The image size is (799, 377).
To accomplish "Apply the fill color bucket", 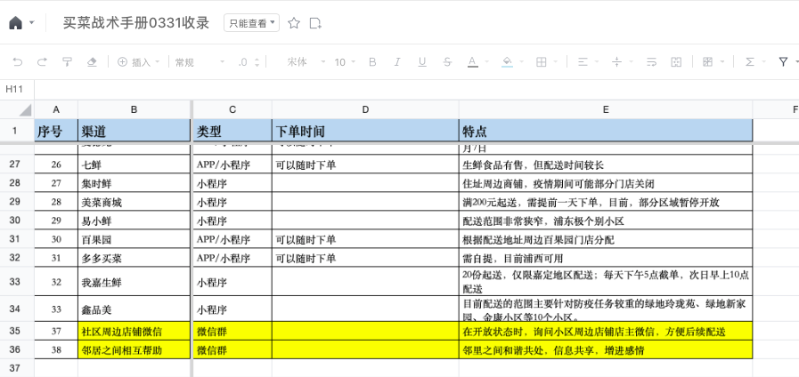I will tap(507, 62).
